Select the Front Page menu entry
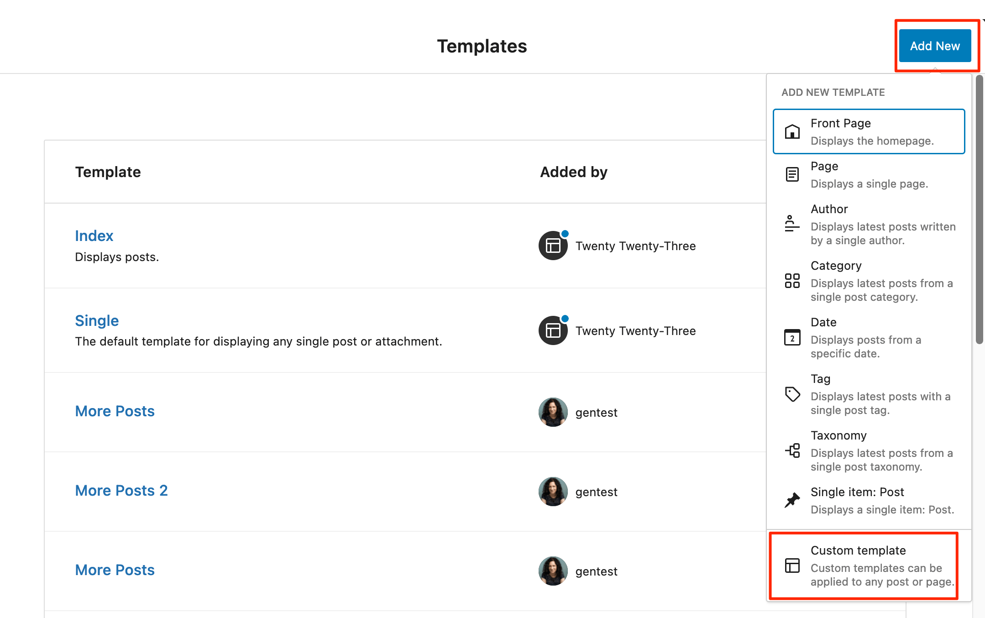 click(x=868, y=131)
